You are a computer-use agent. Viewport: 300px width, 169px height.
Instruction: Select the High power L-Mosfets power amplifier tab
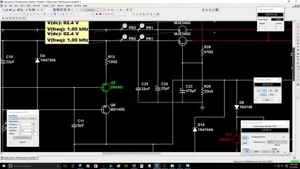(19, 158)
